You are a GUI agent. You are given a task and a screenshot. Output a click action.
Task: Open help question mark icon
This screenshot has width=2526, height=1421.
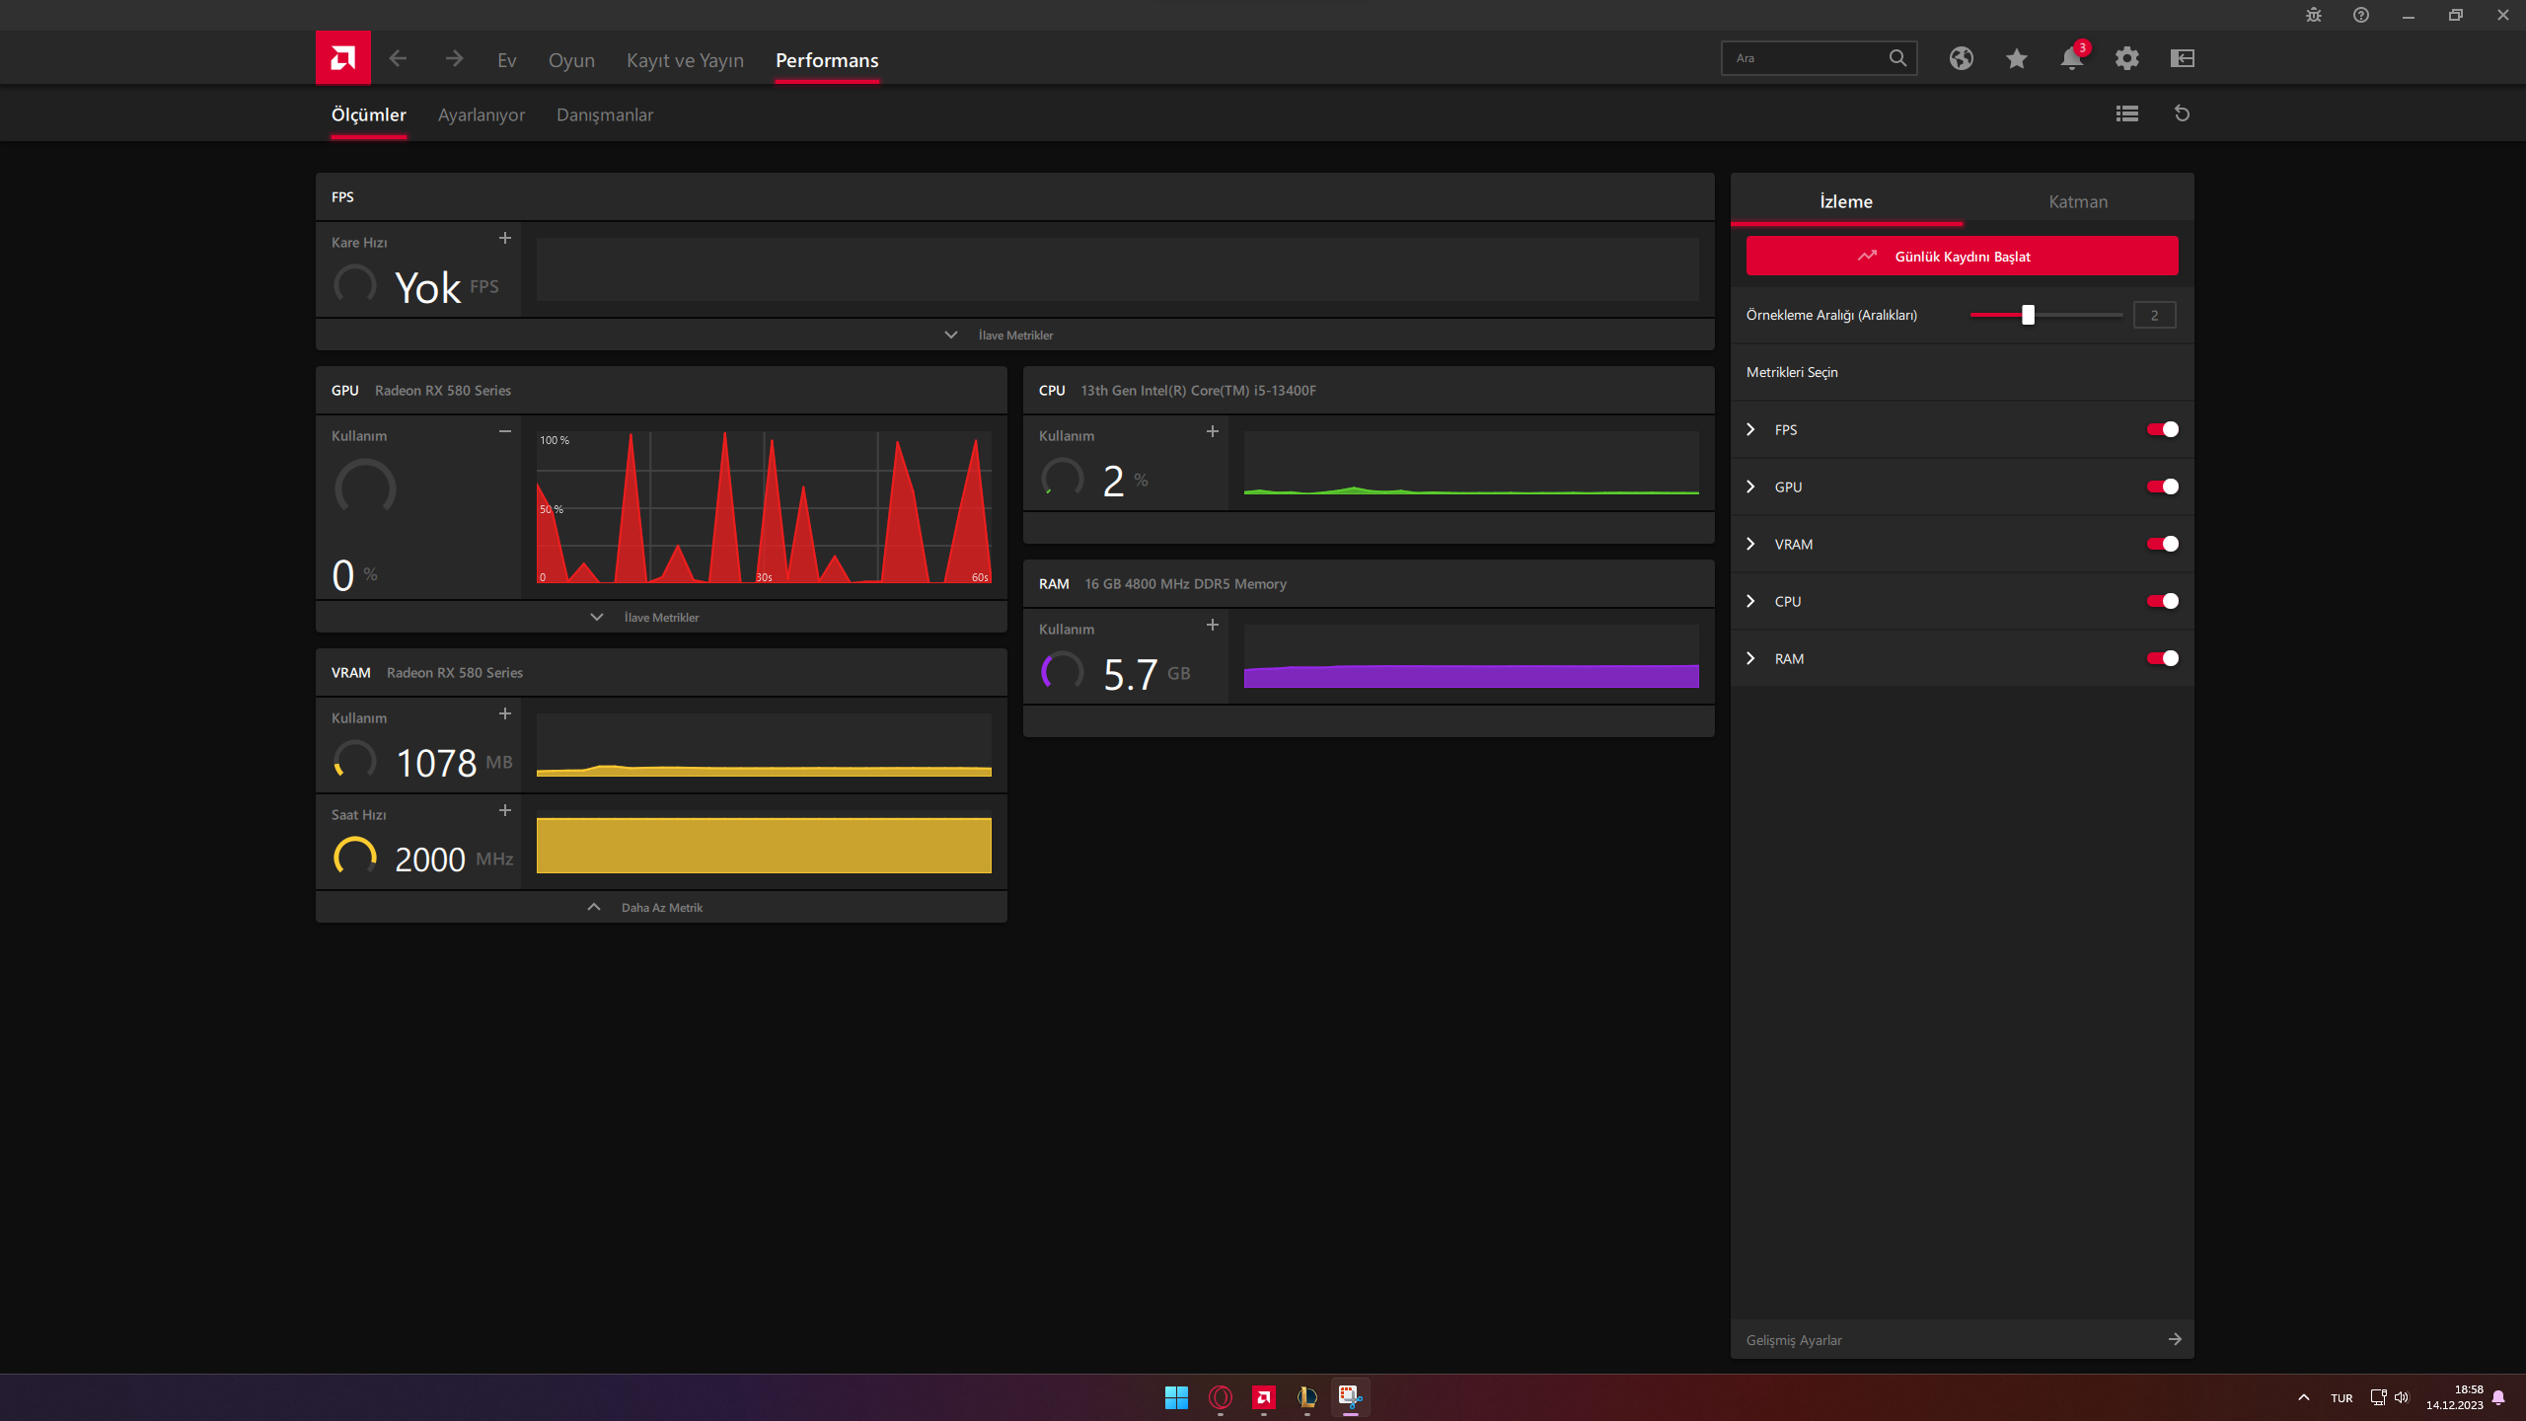click(x=2360, y=15)
